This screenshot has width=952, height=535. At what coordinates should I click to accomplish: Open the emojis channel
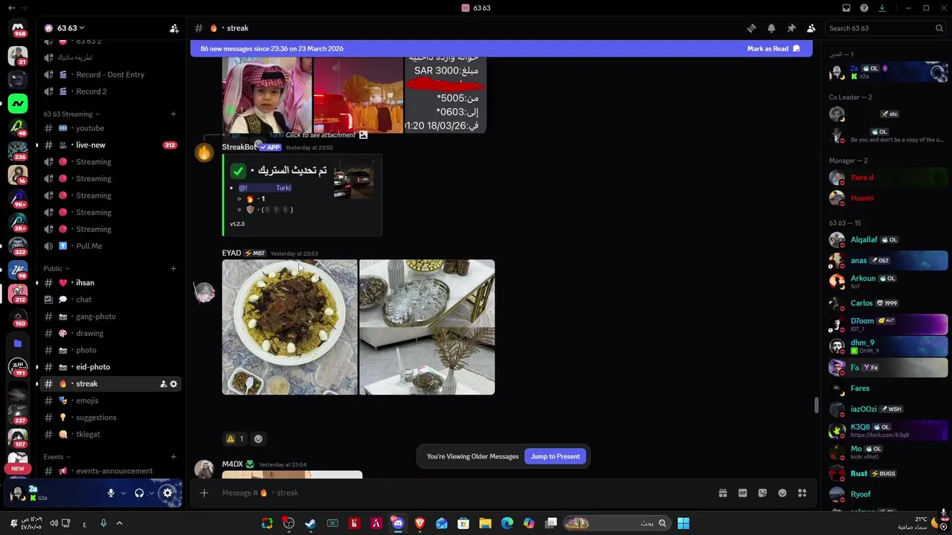(x=110, y=401)
